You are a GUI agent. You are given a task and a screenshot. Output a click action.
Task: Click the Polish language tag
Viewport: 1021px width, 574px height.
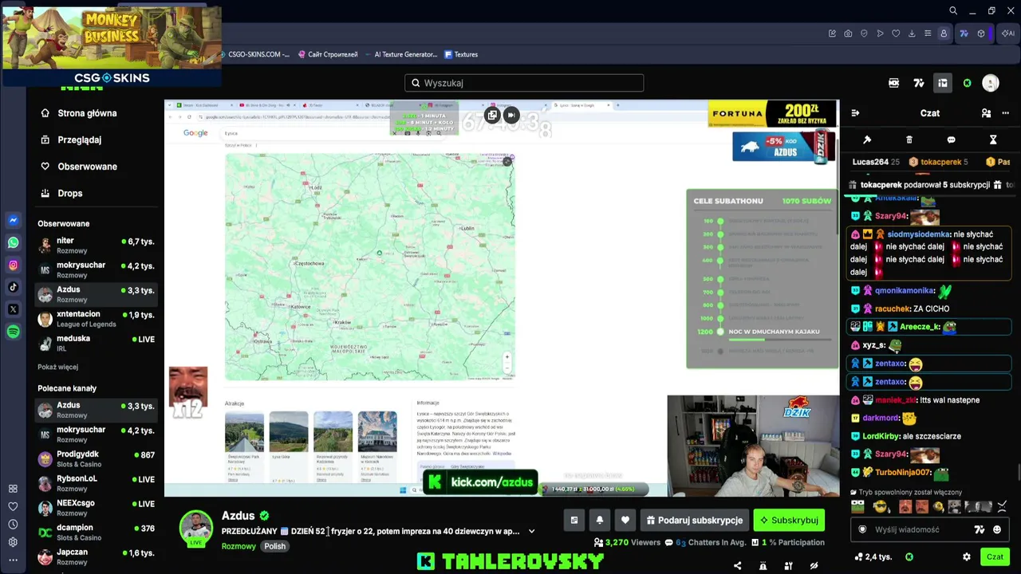point(275,546)
